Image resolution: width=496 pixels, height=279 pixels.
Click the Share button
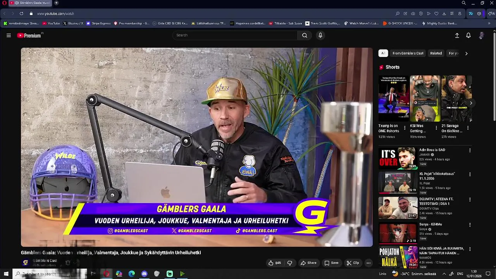[308, 263]
